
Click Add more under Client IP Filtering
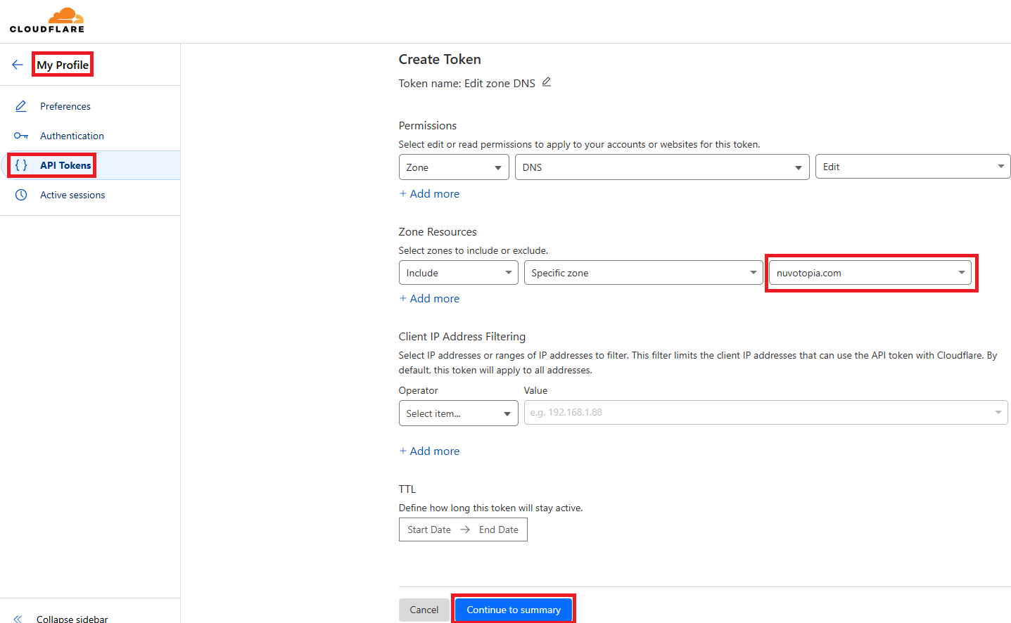tap(429, 451)
